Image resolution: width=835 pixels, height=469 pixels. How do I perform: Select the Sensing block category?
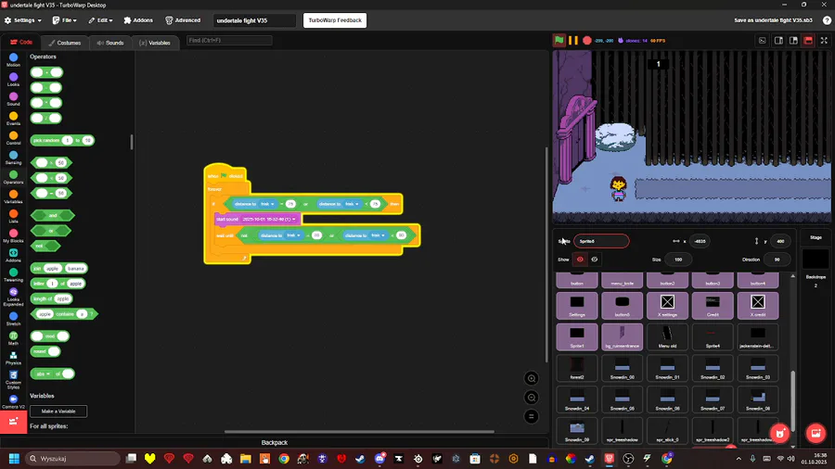pyautogui.click(x=13, y=158)
